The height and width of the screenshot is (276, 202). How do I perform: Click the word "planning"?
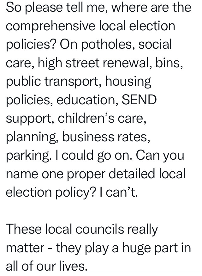(30, 137)
